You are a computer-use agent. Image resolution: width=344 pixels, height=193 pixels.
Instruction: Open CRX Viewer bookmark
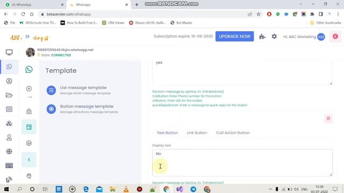[113, 23]
